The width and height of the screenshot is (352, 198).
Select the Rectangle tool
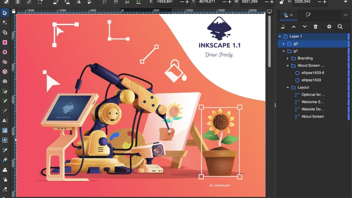coord(5,42)
